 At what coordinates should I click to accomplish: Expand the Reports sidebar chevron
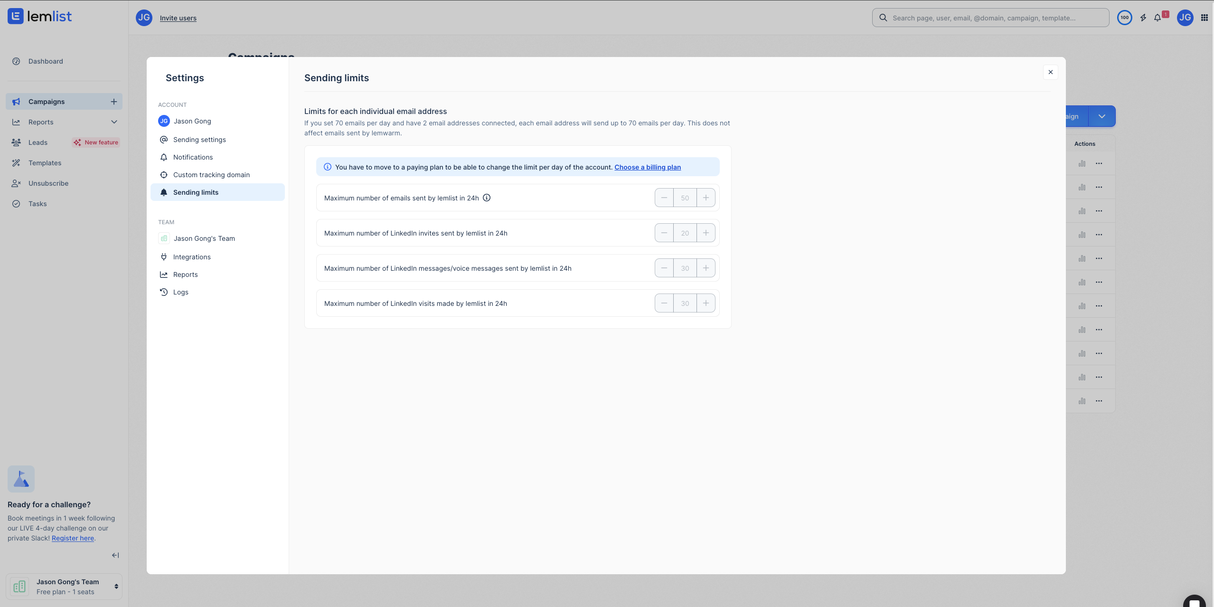point(114,122)
